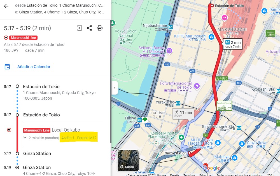Open the Términos link
The height and width of the screenshot is (176, 280).
click(x=189, y=175)
